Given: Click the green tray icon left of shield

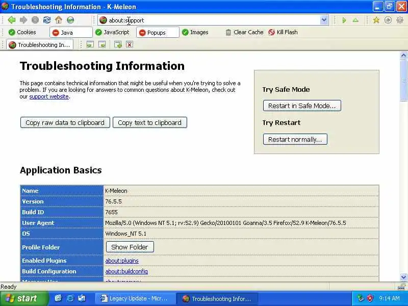Looking at the screenshot, I should click(360, 298).
